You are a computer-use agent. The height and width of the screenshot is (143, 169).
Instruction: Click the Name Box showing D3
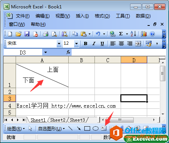pyautogui.click(x=23, y=52)
